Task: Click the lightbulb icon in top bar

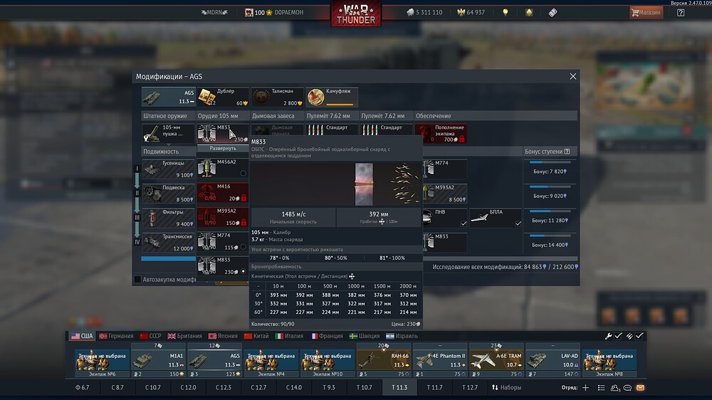Action: click(506, 13)
